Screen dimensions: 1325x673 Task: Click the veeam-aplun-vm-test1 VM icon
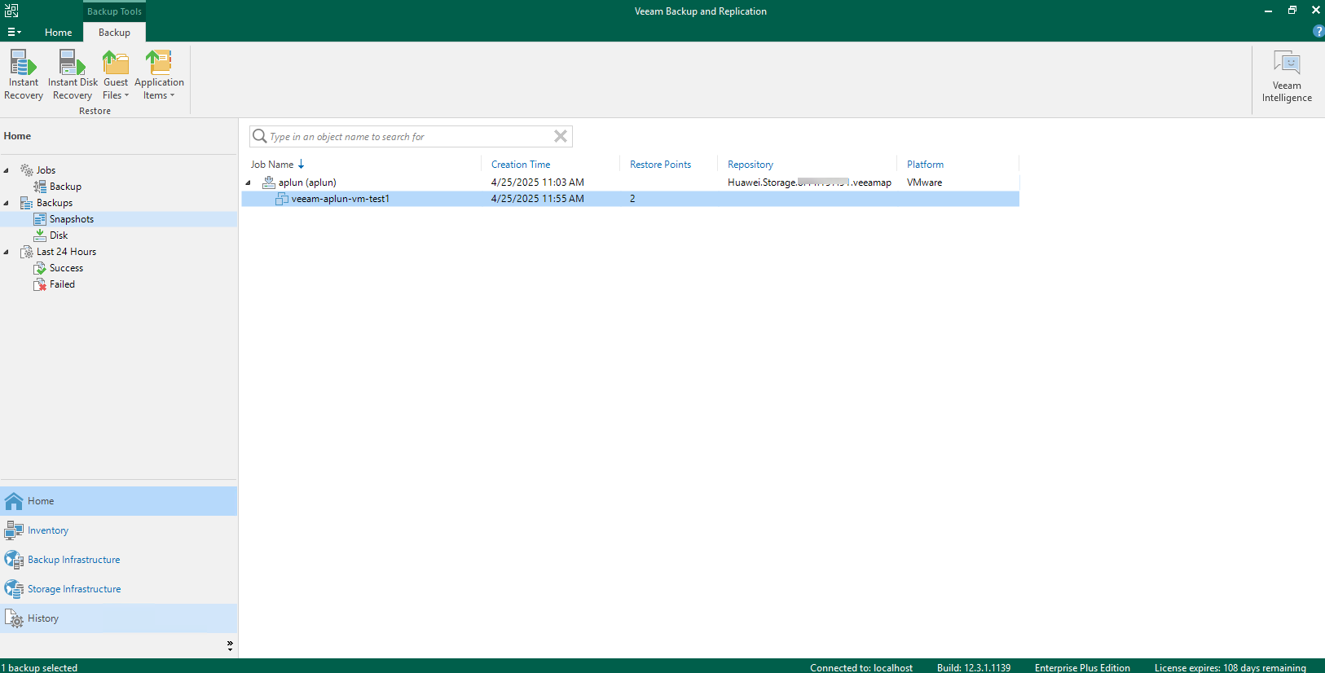tap(282, 199)
